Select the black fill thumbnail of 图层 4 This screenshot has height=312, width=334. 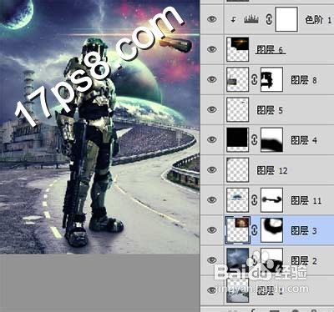[238, 139]
